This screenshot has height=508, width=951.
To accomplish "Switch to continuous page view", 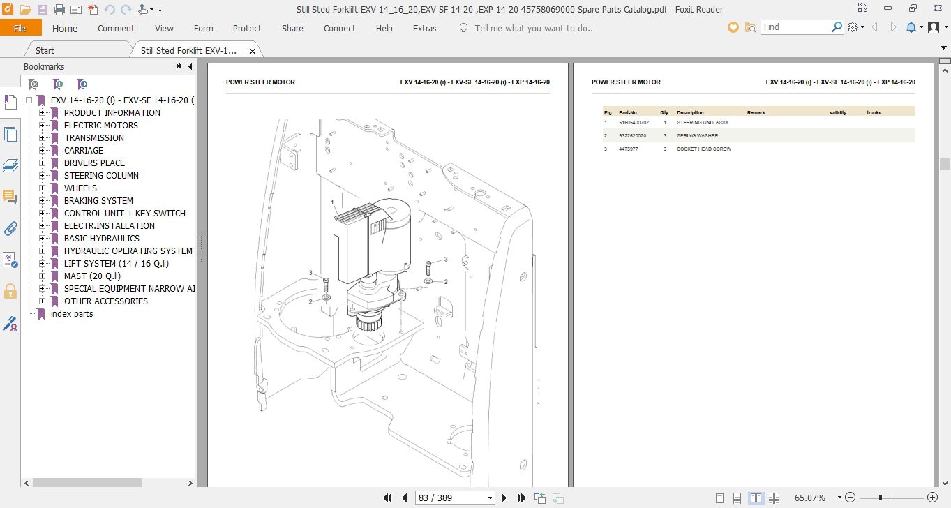I will point(737,498).
